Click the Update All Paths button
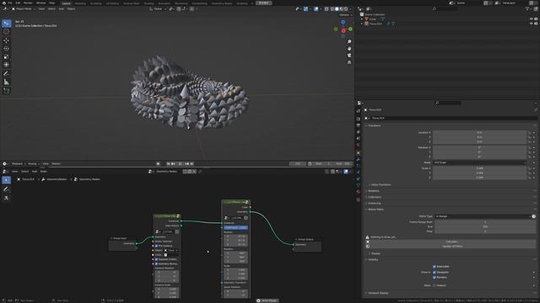Screen dimensions: 540x303 451,247
